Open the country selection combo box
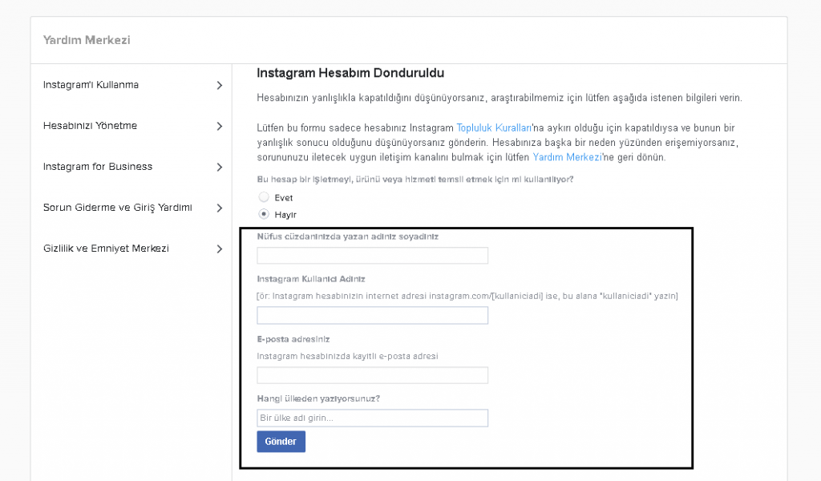Viewport: 821px width, 481px height. (372, 418)
